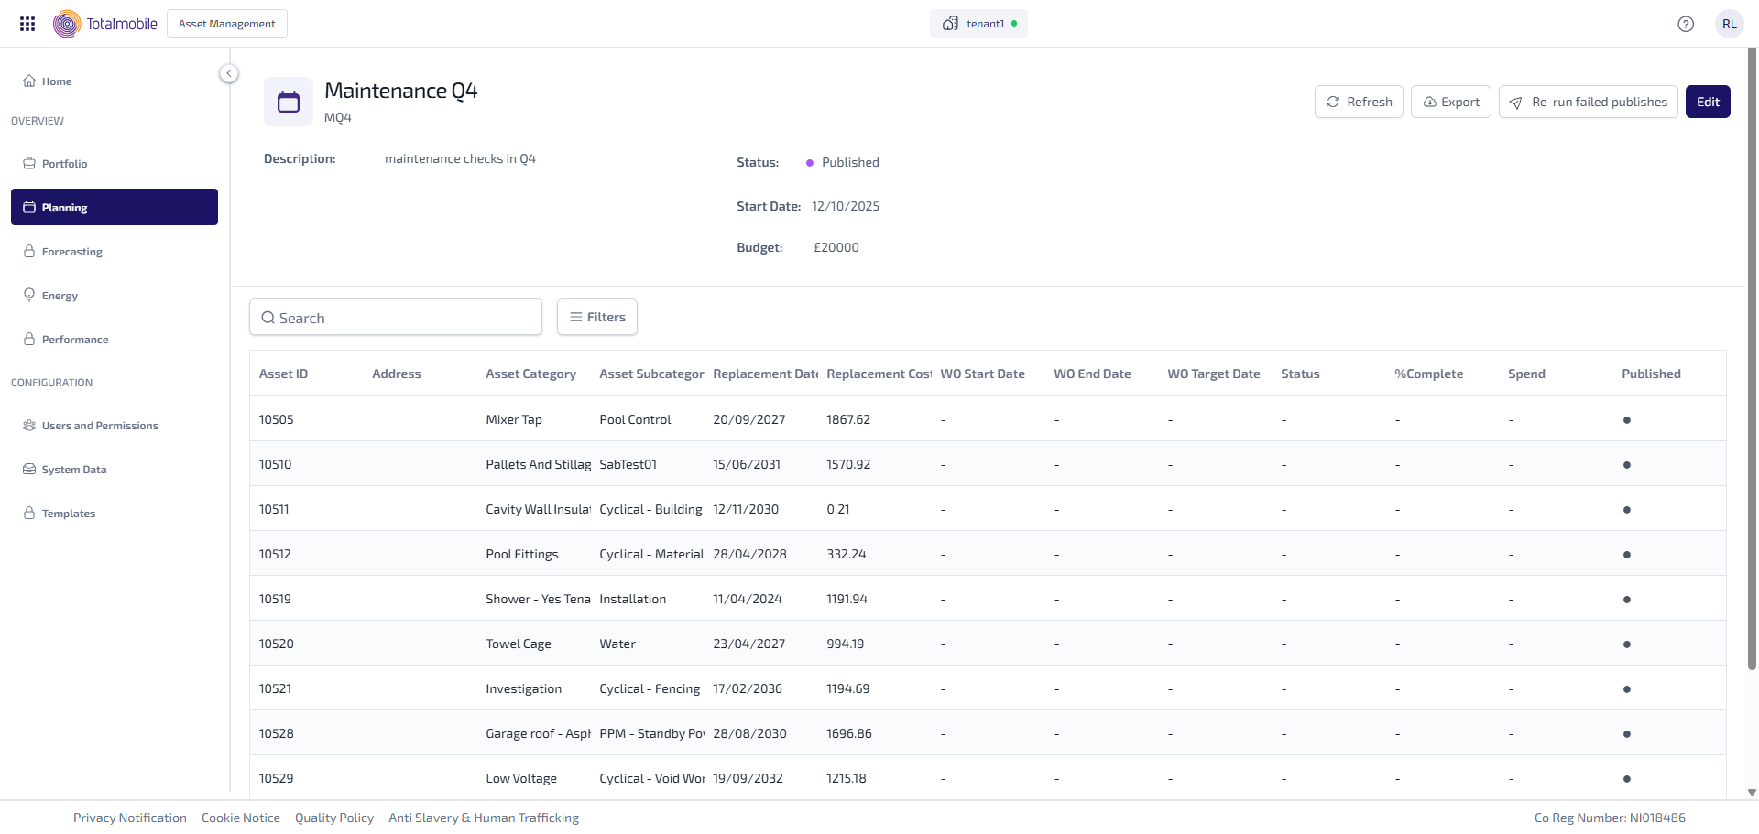Collapse the sidebar with the chevron button
1759x834 pixels.
pos(229,73)
